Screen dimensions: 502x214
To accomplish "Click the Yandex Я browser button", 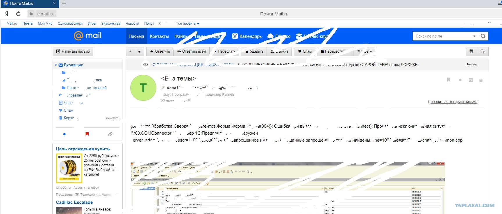I will 7,14.
